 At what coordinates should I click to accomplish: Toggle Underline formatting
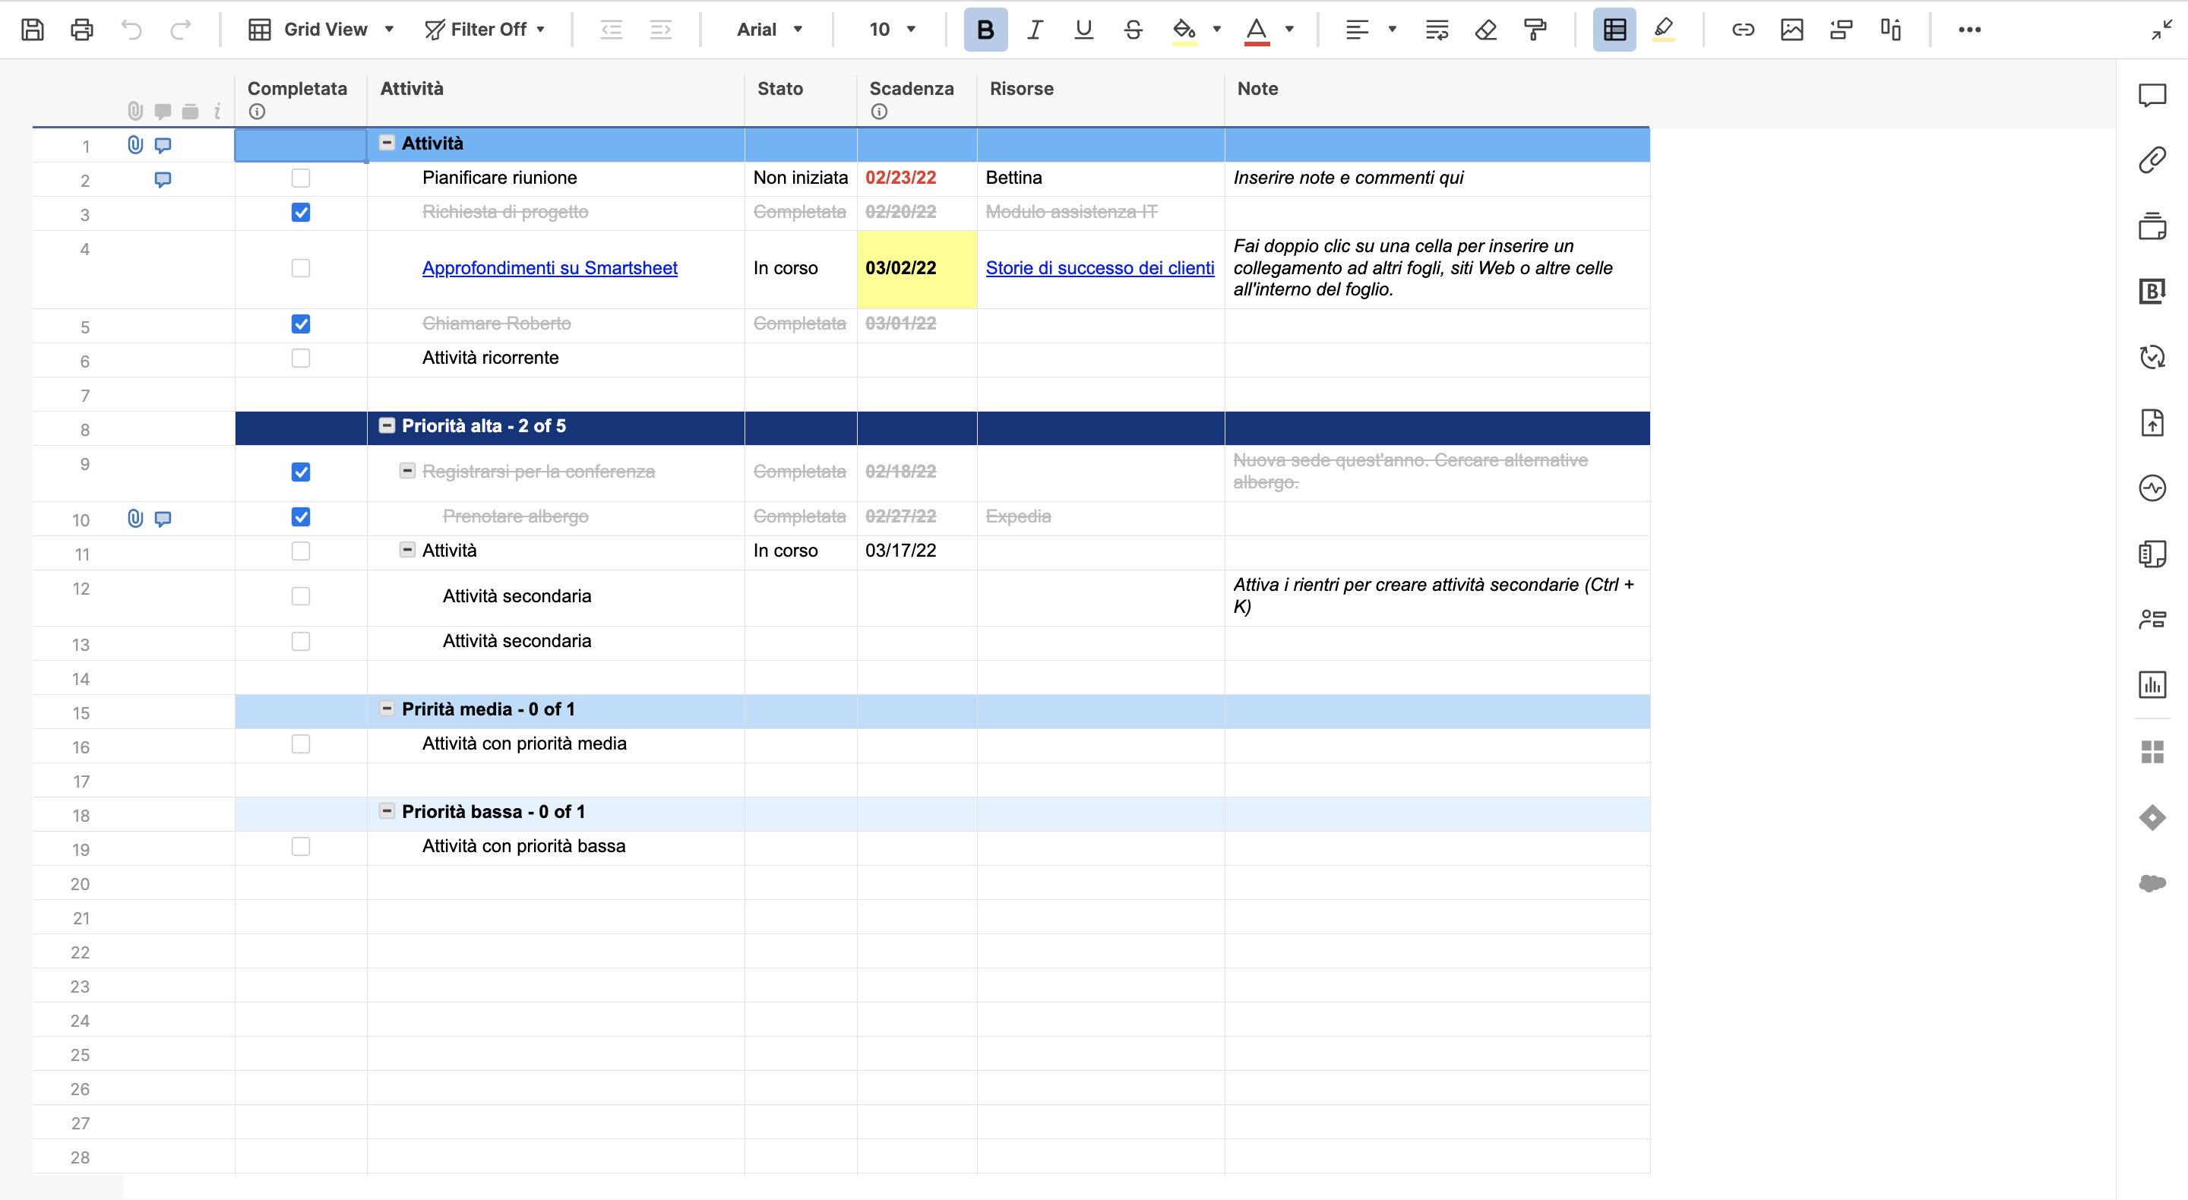tap(1084, 30)
